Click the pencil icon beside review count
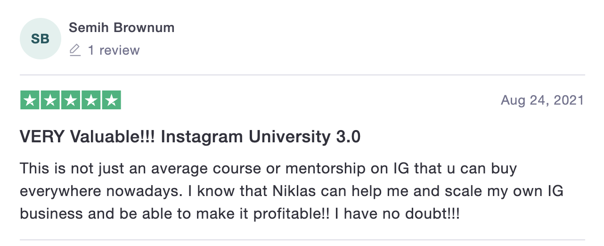Screen dimensions: 604x246 pyautogui.click(x=75, y=50)
